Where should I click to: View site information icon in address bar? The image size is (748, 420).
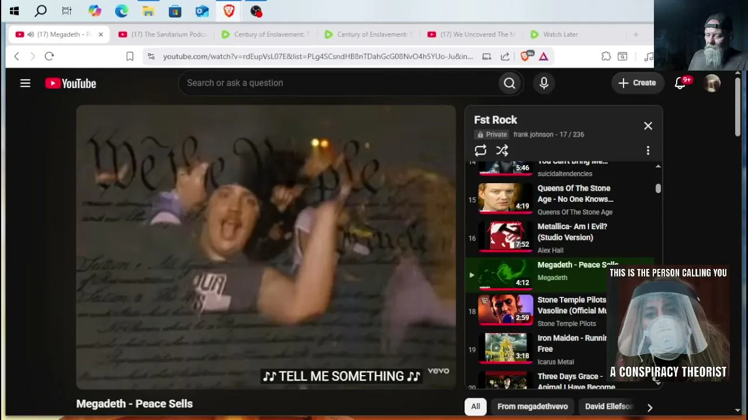(x=151, y=56)
